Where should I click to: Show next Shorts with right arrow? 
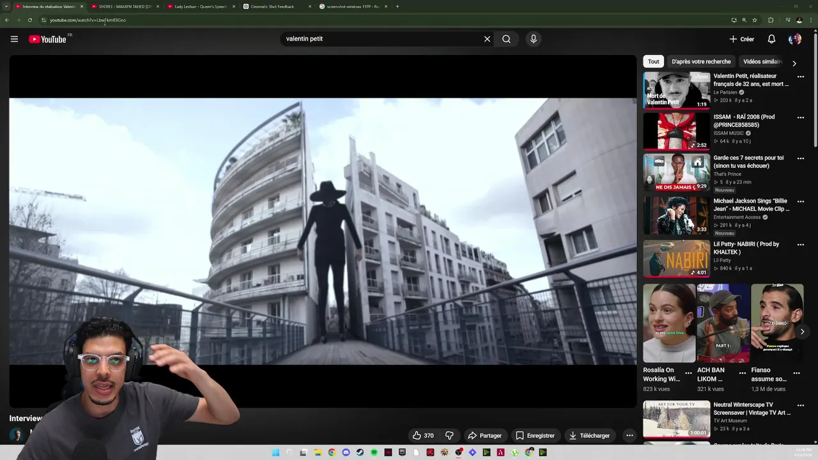[x=802, y=332]
